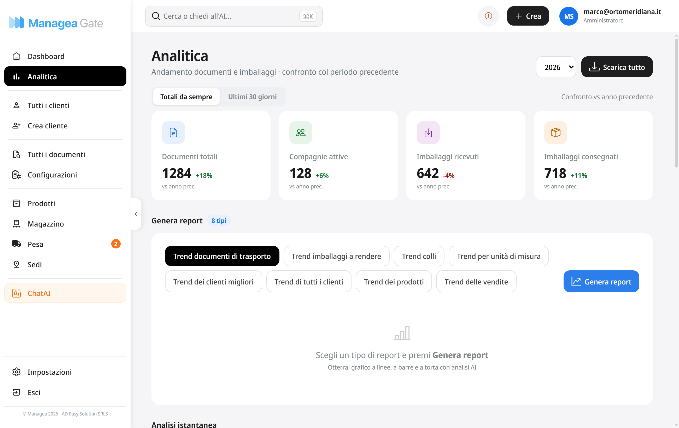The height and width of the screenshot is (428, 679).
Task: Click the Crea button in header
Action: point(528,16)
